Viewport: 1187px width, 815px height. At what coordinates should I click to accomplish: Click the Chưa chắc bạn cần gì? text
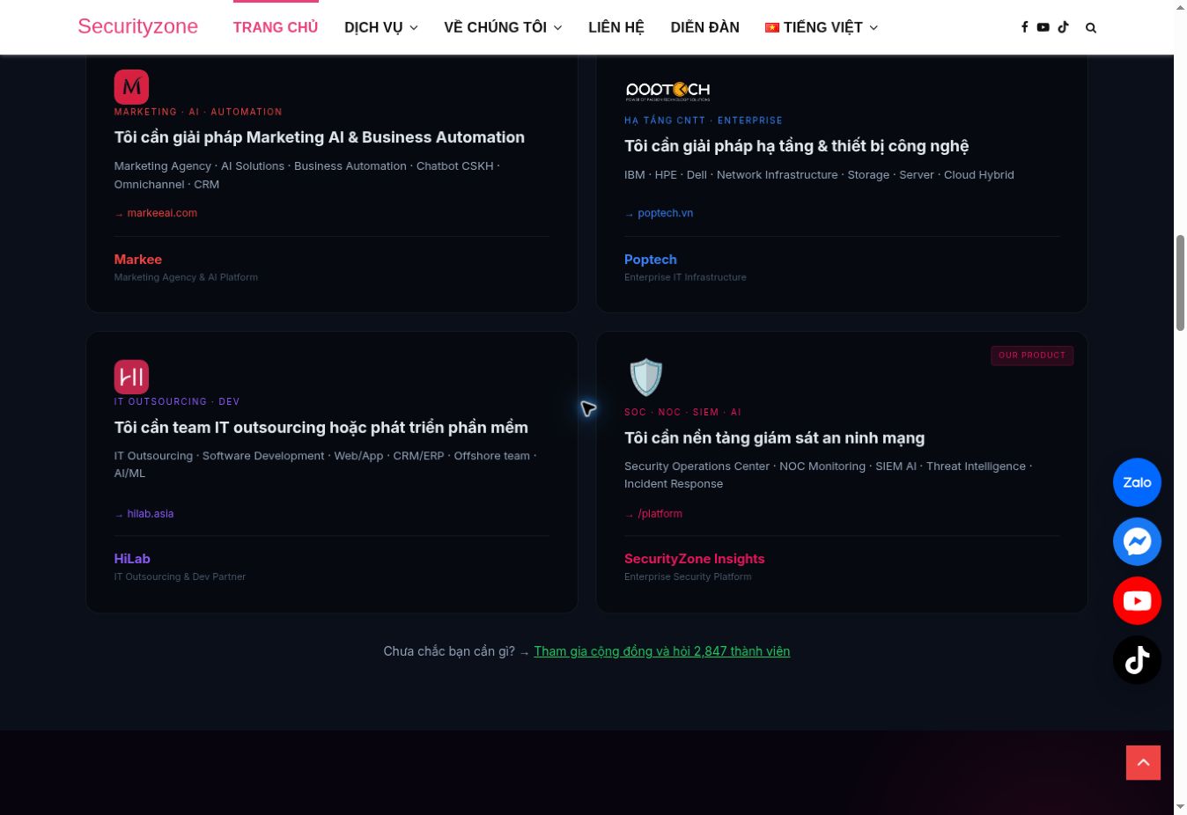449,651
